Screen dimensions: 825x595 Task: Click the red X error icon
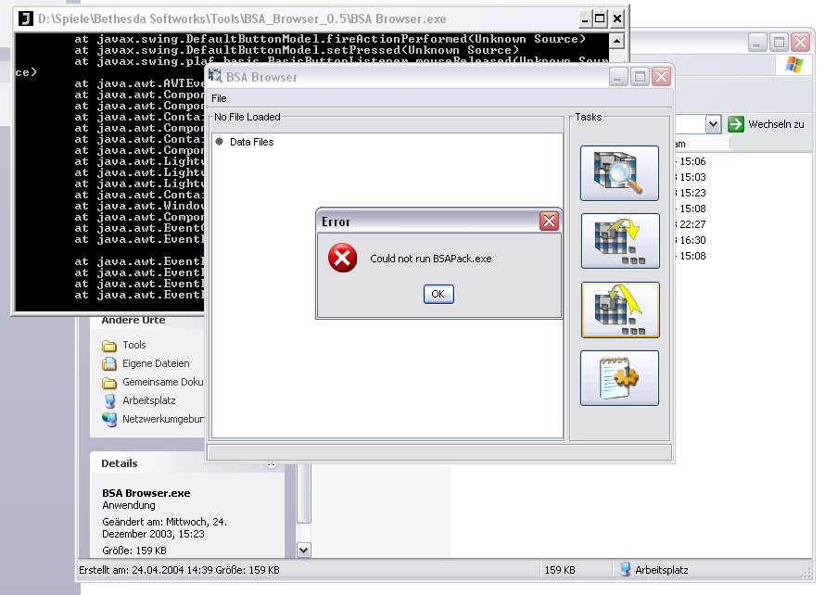(343, 259)
